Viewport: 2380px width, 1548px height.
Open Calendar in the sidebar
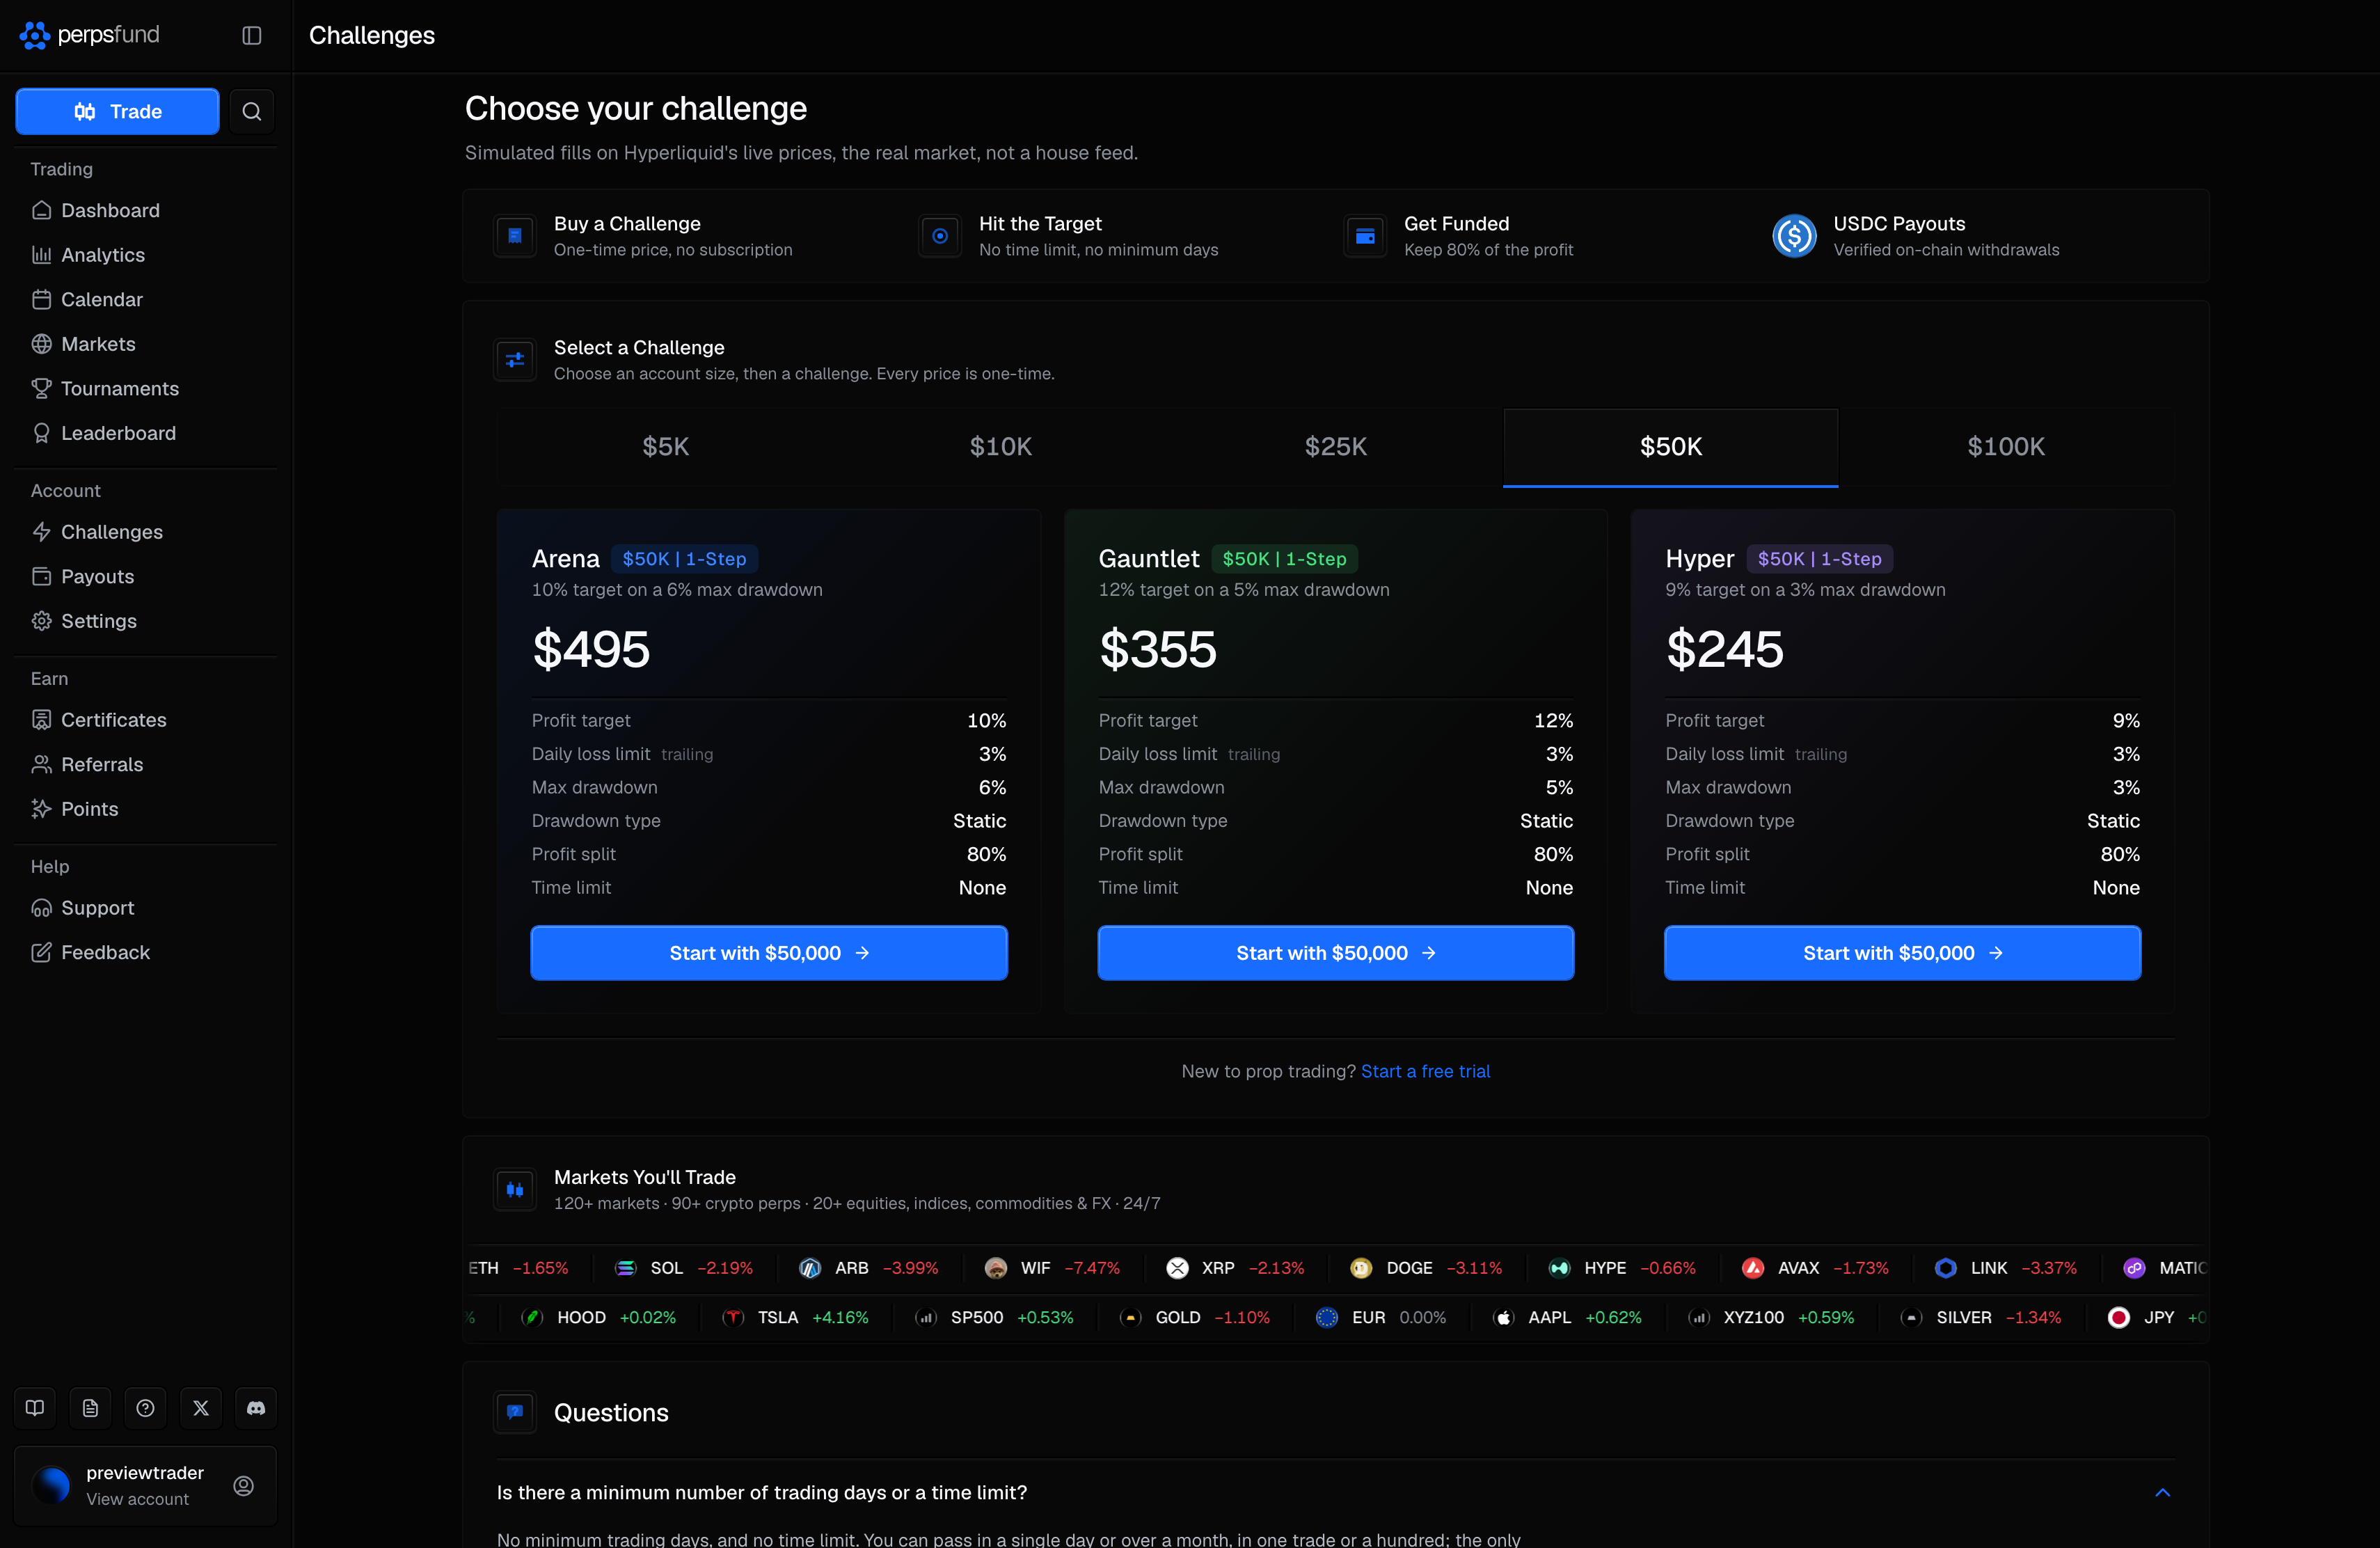pyautogui.click(x=145, y=299)
